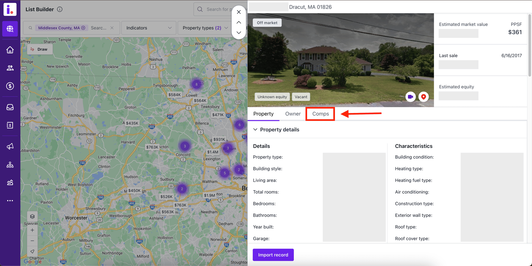Open the street view video camera icon
Viewport: 532px width, 266px height.
pyautogui.click(x=411, y=97)
